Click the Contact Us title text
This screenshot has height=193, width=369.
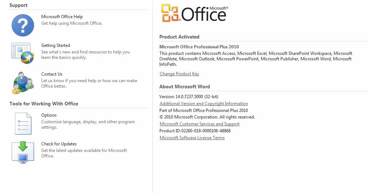52,74
